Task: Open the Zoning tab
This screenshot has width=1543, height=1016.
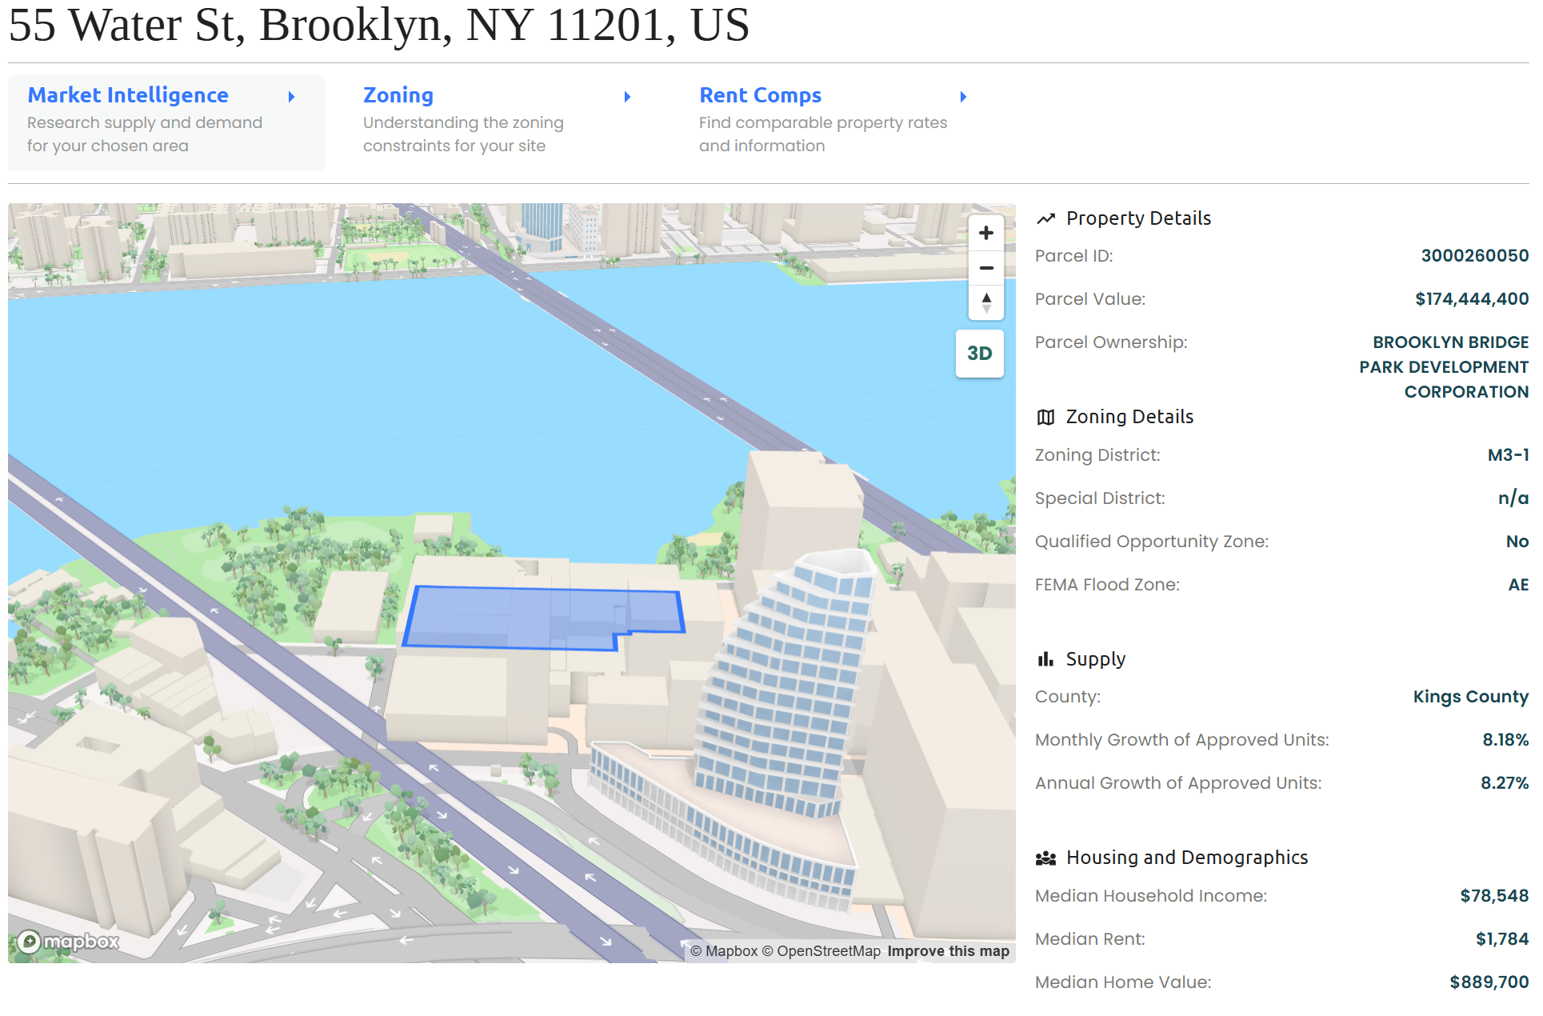Action: [x=398, y=95]
